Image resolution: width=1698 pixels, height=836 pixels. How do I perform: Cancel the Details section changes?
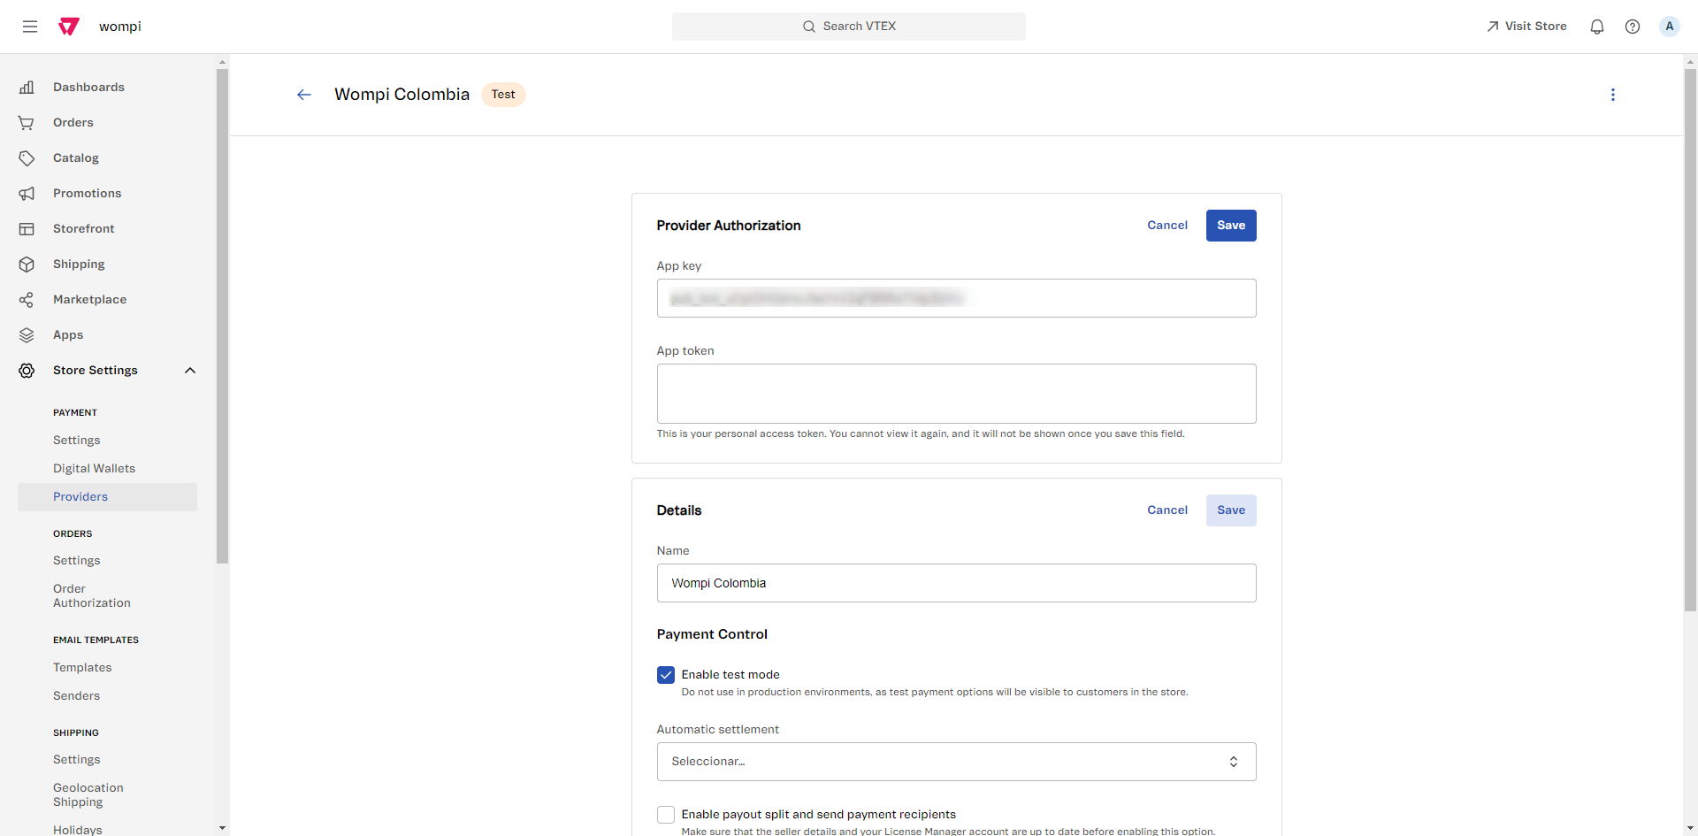1166,510
